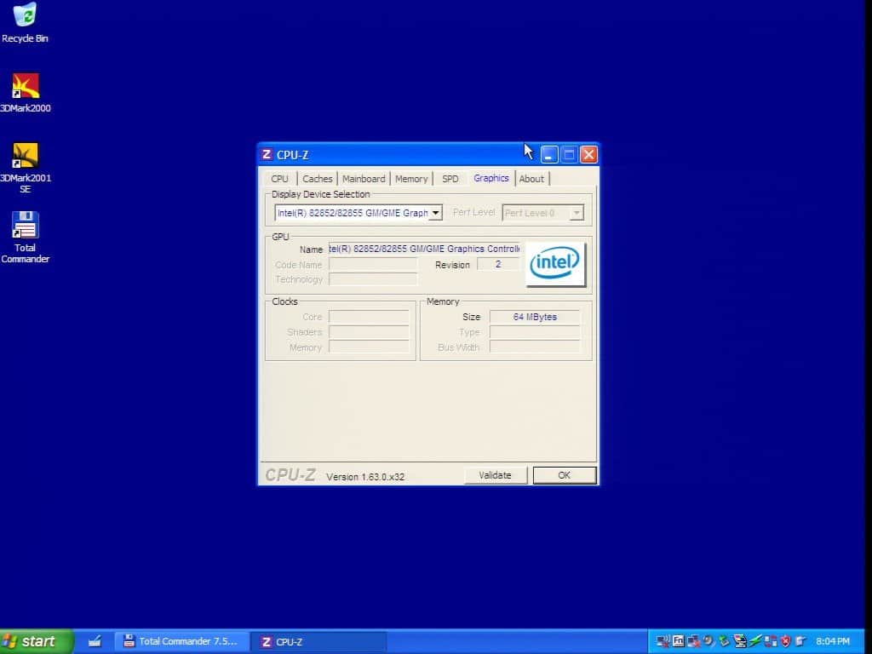Minimize the CPU-Z window

pos(549,155)
